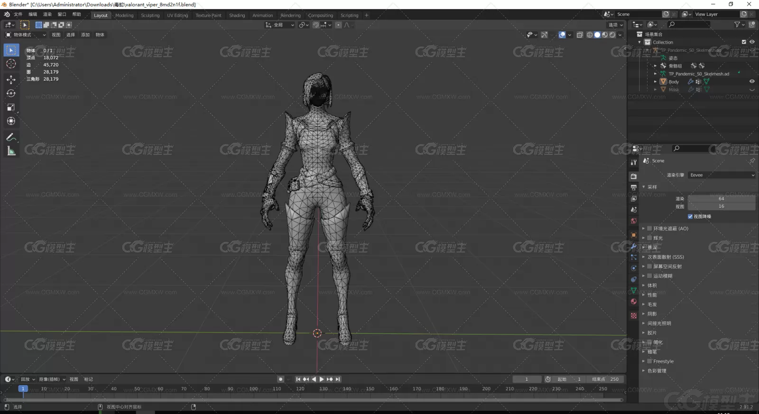759x414 pixels.
Task: Open the pivot point dropdown
Action: tap(304, 25)
